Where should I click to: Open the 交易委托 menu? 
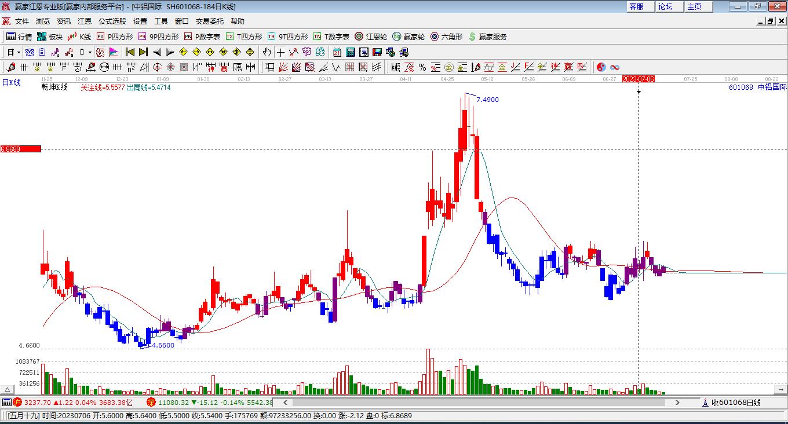(209, 21)
